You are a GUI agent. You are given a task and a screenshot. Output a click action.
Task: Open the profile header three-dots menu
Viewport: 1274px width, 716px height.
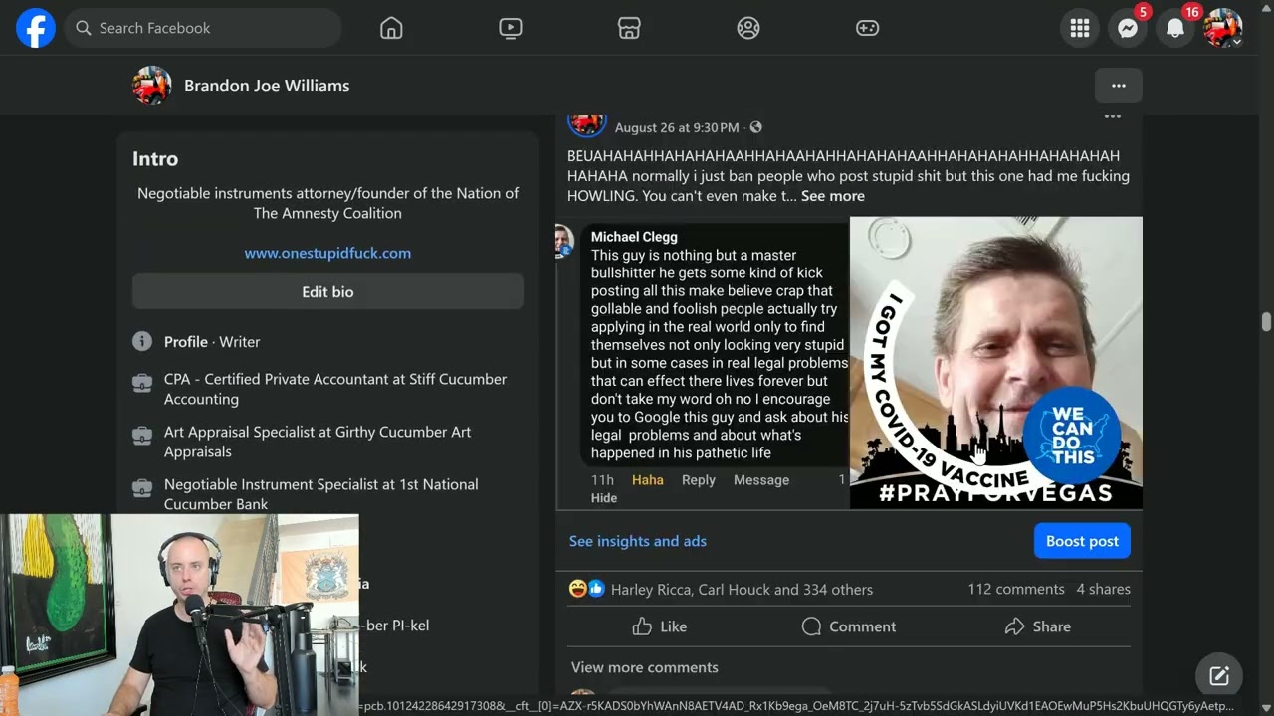1119,86
